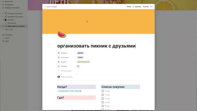Click the All Updates clock icon
Screen dimensions: 197x111
tap(3, 5)
